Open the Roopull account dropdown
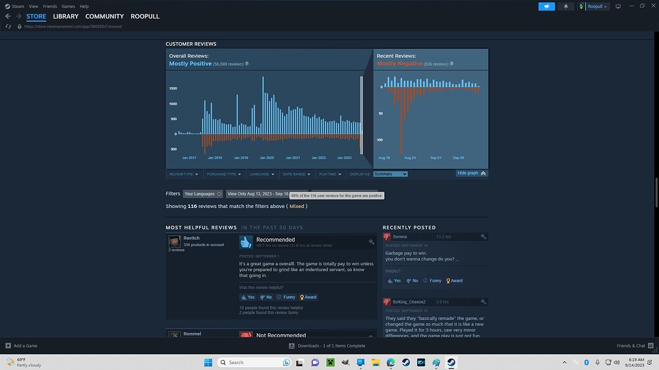 pos(593,7)
